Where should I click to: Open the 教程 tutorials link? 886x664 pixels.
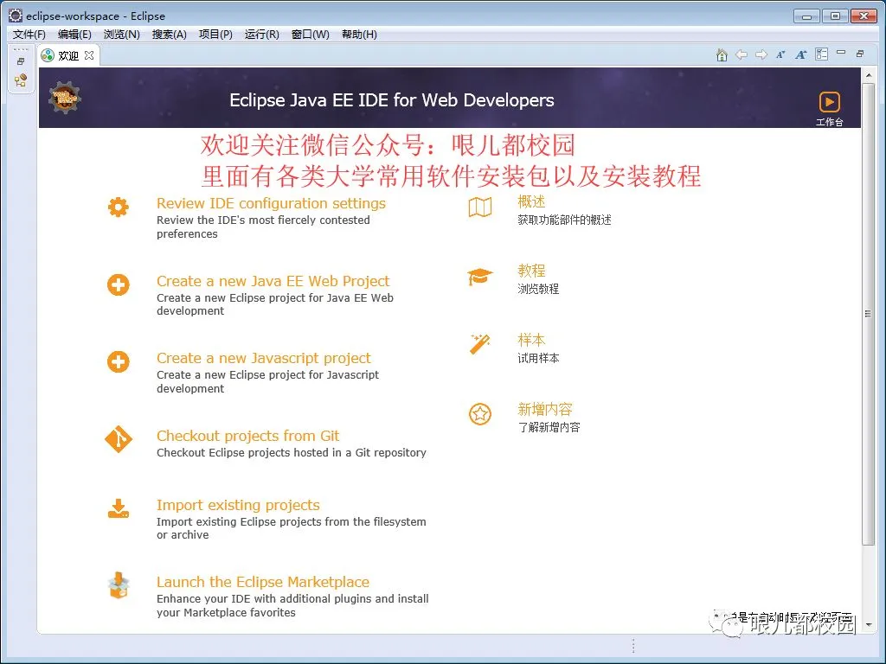coord(531,271)
